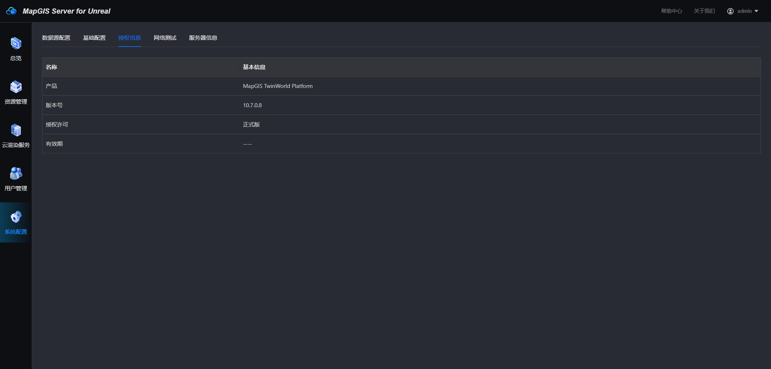Click the MapGIS TwinWorld Platform value
The height and width of the screenshot is (369, 771).
[x=278, y=86]
